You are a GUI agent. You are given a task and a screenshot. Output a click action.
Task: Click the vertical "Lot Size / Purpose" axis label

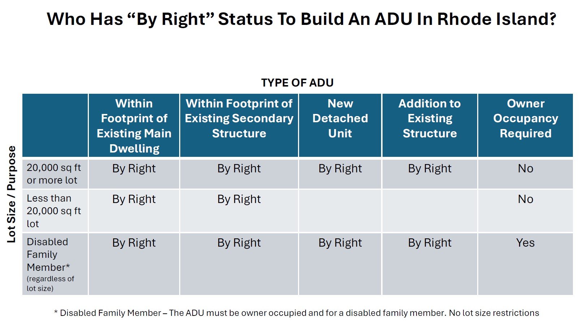(12, 194)
